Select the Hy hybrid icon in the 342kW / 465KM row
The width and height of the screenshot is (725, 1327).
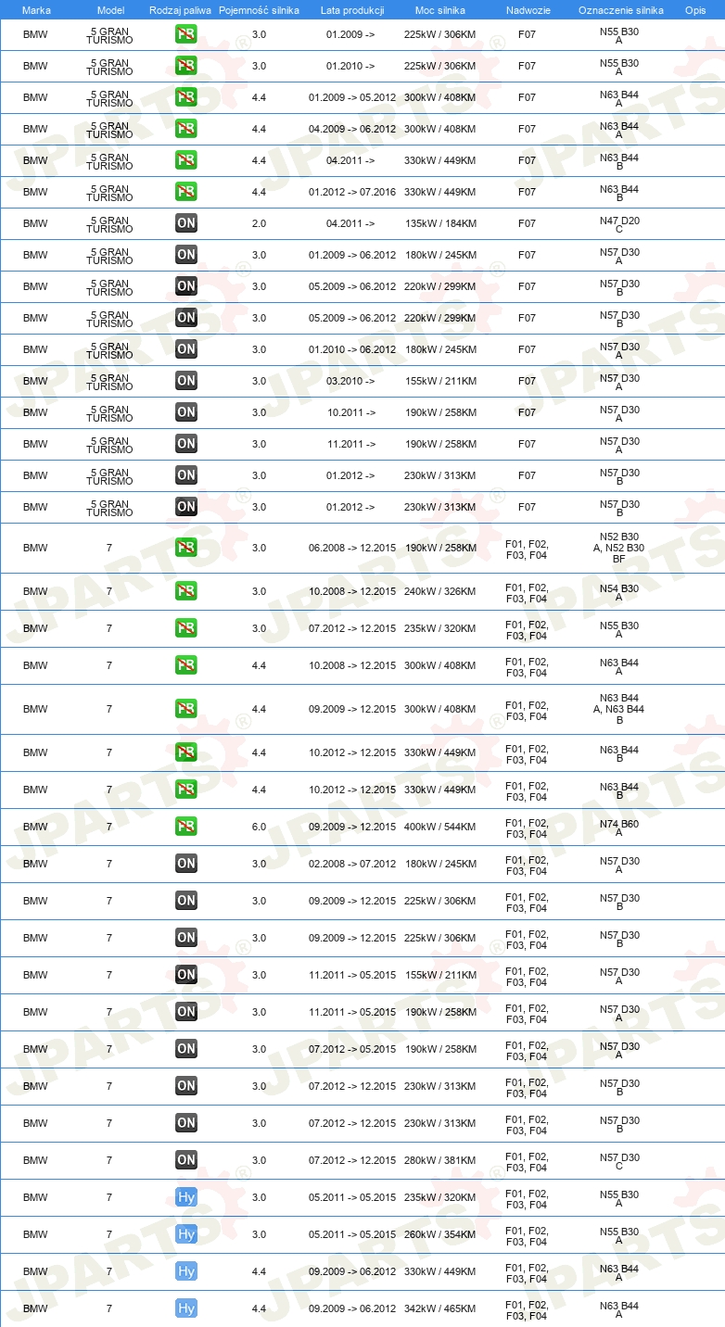(186, 1308)
